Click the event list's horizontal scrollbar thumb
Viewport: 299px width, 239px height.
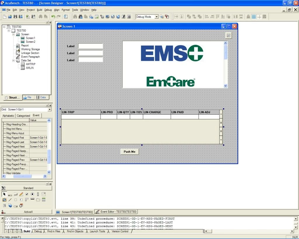(22, 176)
